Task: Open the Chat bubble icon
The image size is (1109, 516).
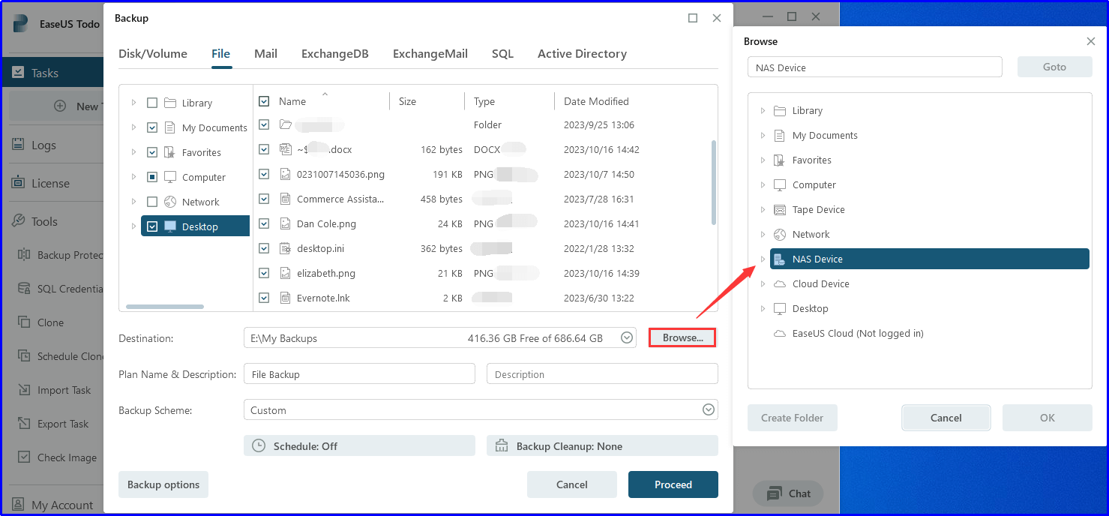Action: click(x=774, y=493)
